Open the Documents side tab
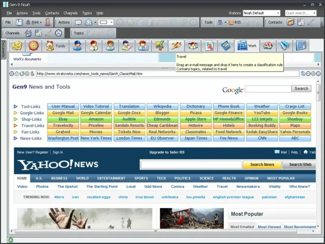The width and height of the screenshot is (325, 244). 3,49
